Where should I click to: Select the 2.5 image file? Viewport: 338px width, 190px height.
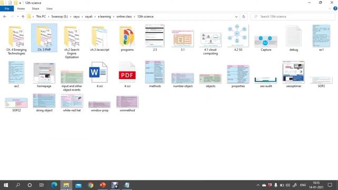point(155,38)
